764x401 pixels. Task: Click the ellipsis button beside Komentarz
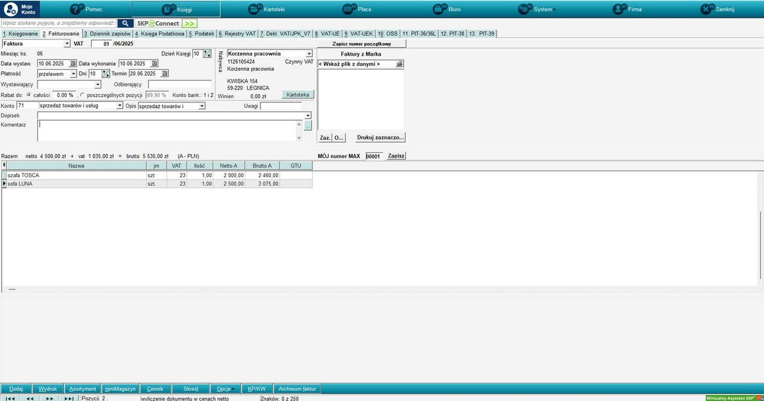308,126
